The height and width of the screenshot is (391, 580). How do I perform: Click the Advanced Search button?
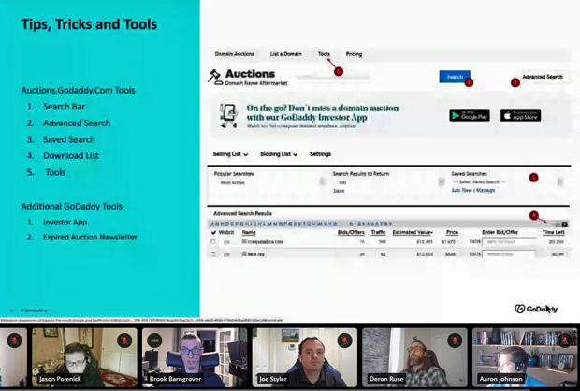[x=543, y=77]
